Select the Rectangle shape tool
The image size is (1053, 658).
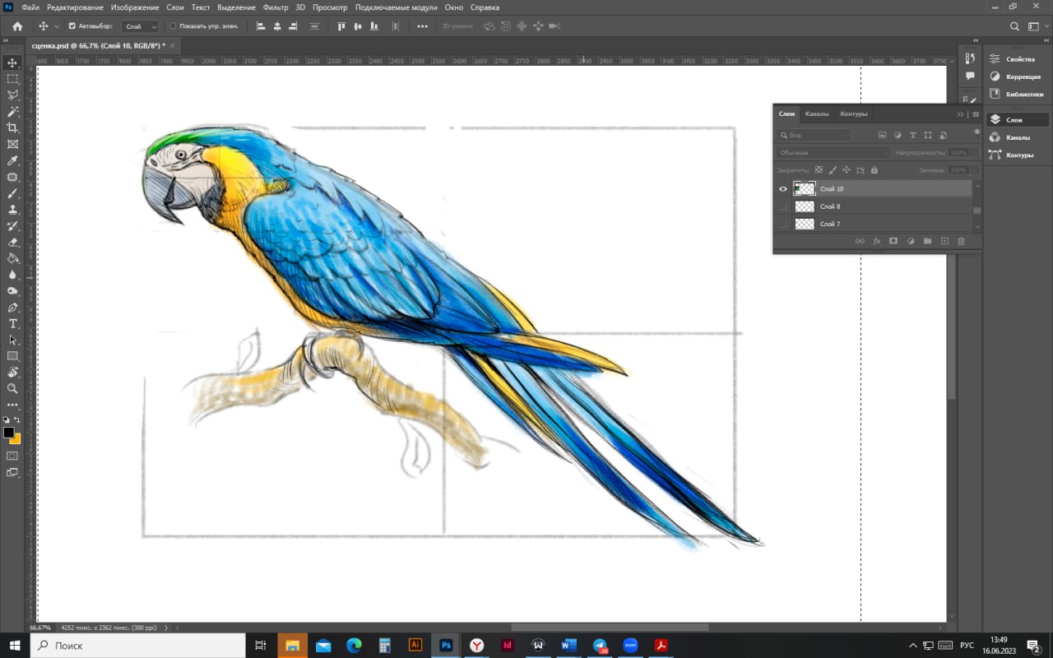[12, 356]
